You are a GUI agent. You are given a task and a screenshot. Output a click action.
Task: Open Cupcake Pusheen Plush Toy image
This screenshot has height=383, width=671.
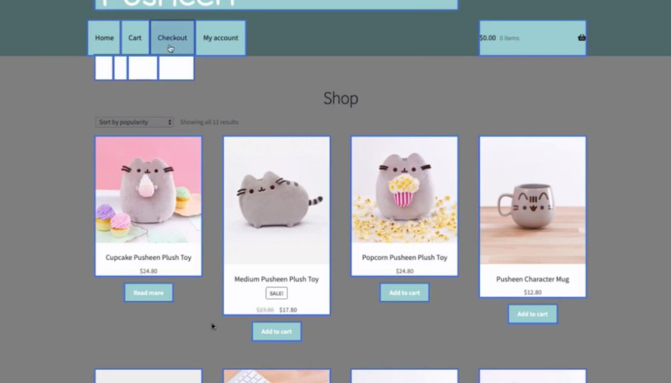148,190
